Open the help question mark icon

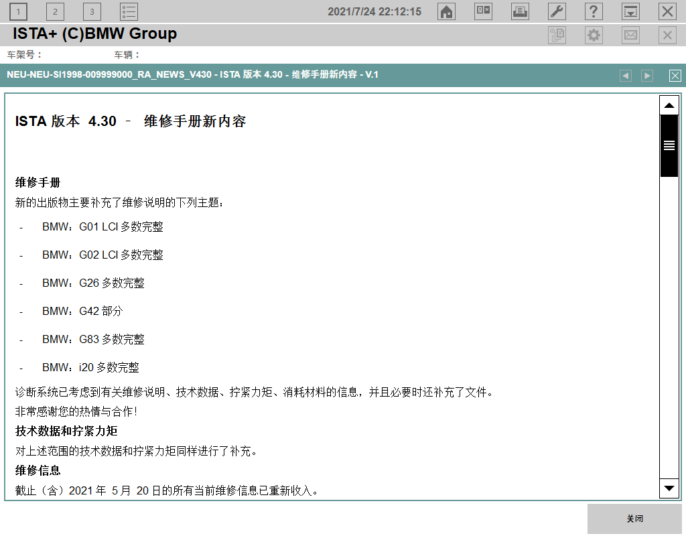pyautogui.click(x=594, y=11)
